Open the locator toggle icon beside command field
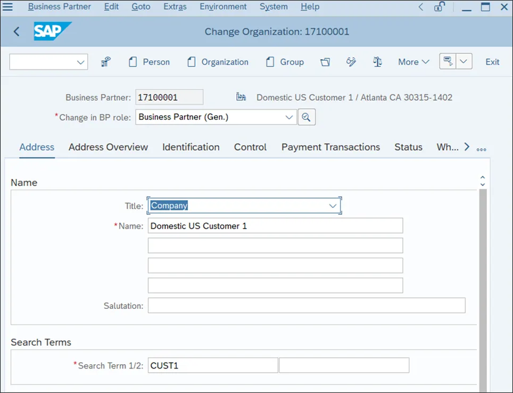The width and height of the screenshot is (513, 393). (106, 62)
